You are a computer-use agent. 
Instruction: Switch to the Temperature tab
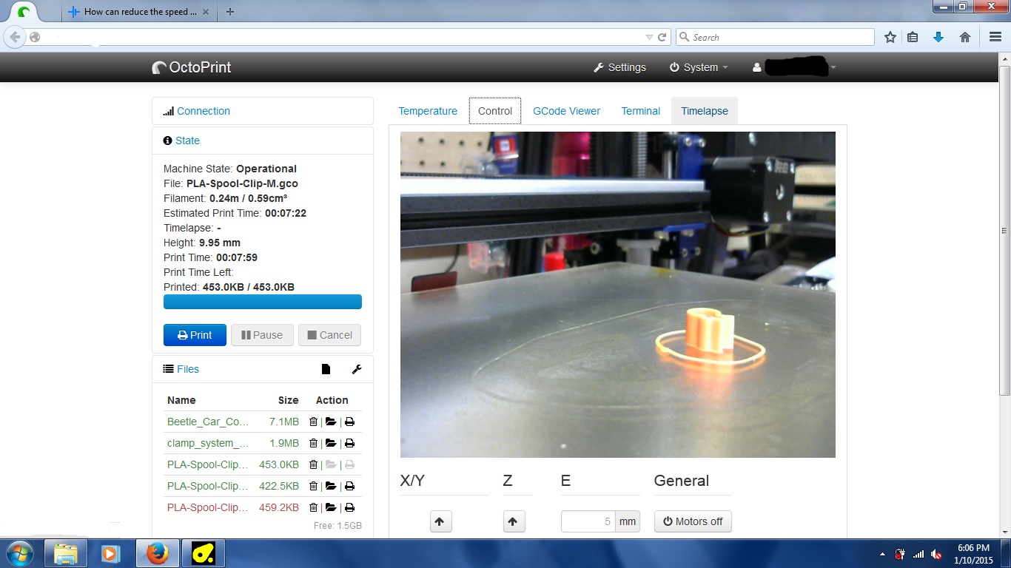pos(428,111)
